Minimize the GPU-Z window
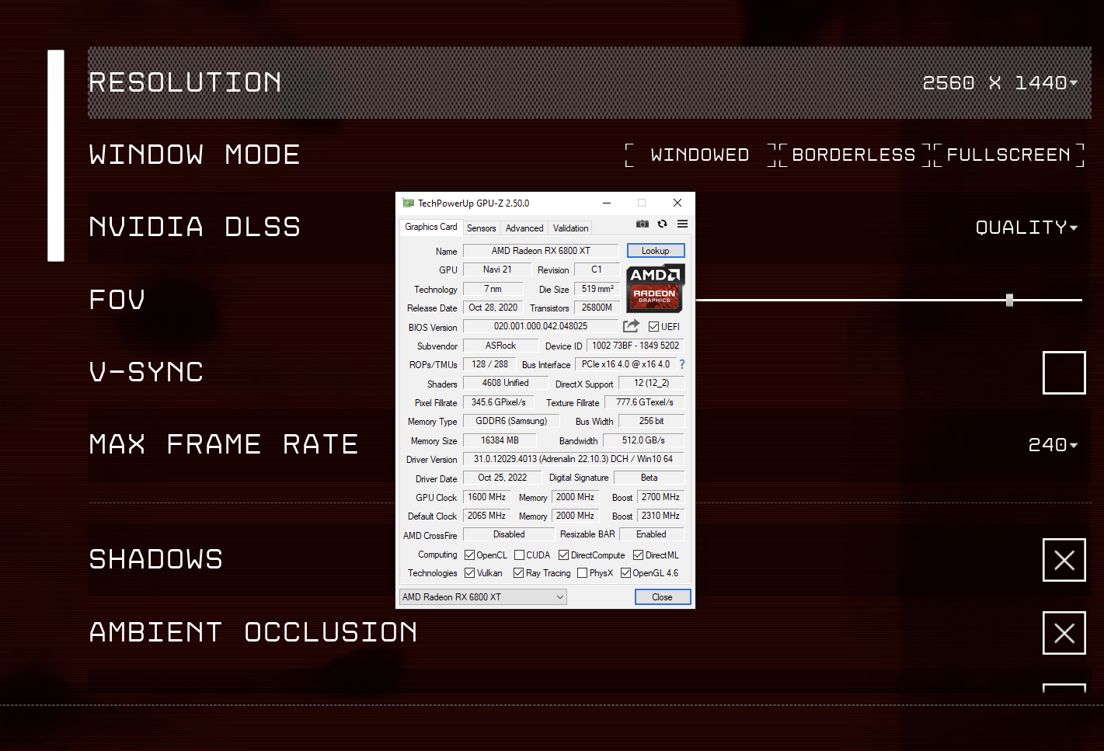This screenshot has height=751, width=1104. [607, 203]
